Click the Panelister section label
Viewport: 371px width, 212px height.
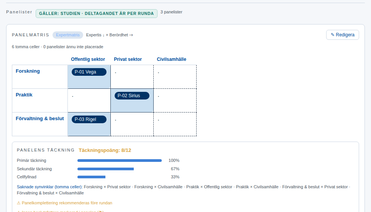pos(19,12)
